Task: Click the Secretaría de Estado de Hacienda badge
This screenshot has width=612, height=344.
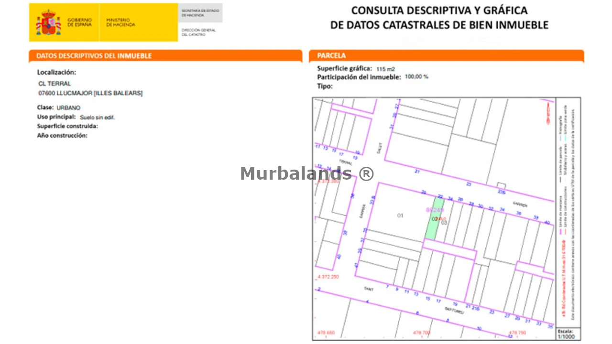Action: 200,13
